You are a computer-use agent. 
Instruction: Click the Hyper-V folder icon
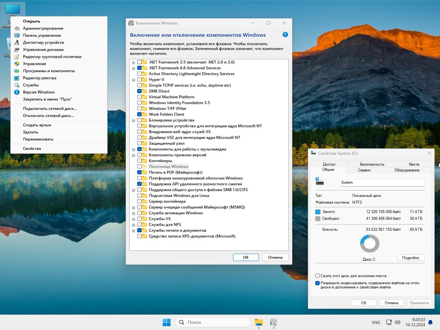145,79
